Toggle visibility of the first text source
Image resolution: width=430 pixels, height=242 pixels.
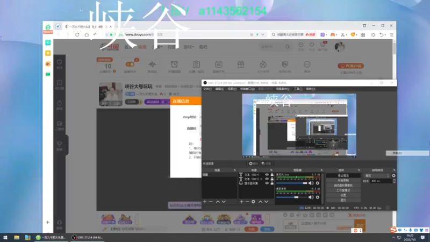[x=267, y=174]
